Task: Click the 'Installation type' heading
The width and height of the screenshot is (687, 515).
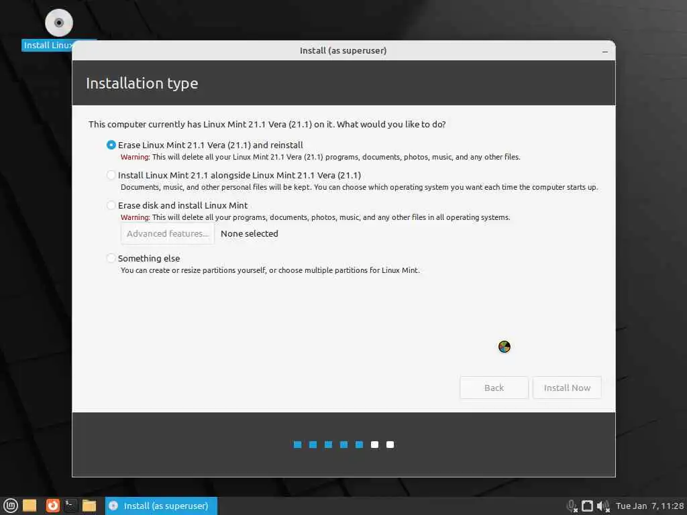Action: click(x=142, y=83)
